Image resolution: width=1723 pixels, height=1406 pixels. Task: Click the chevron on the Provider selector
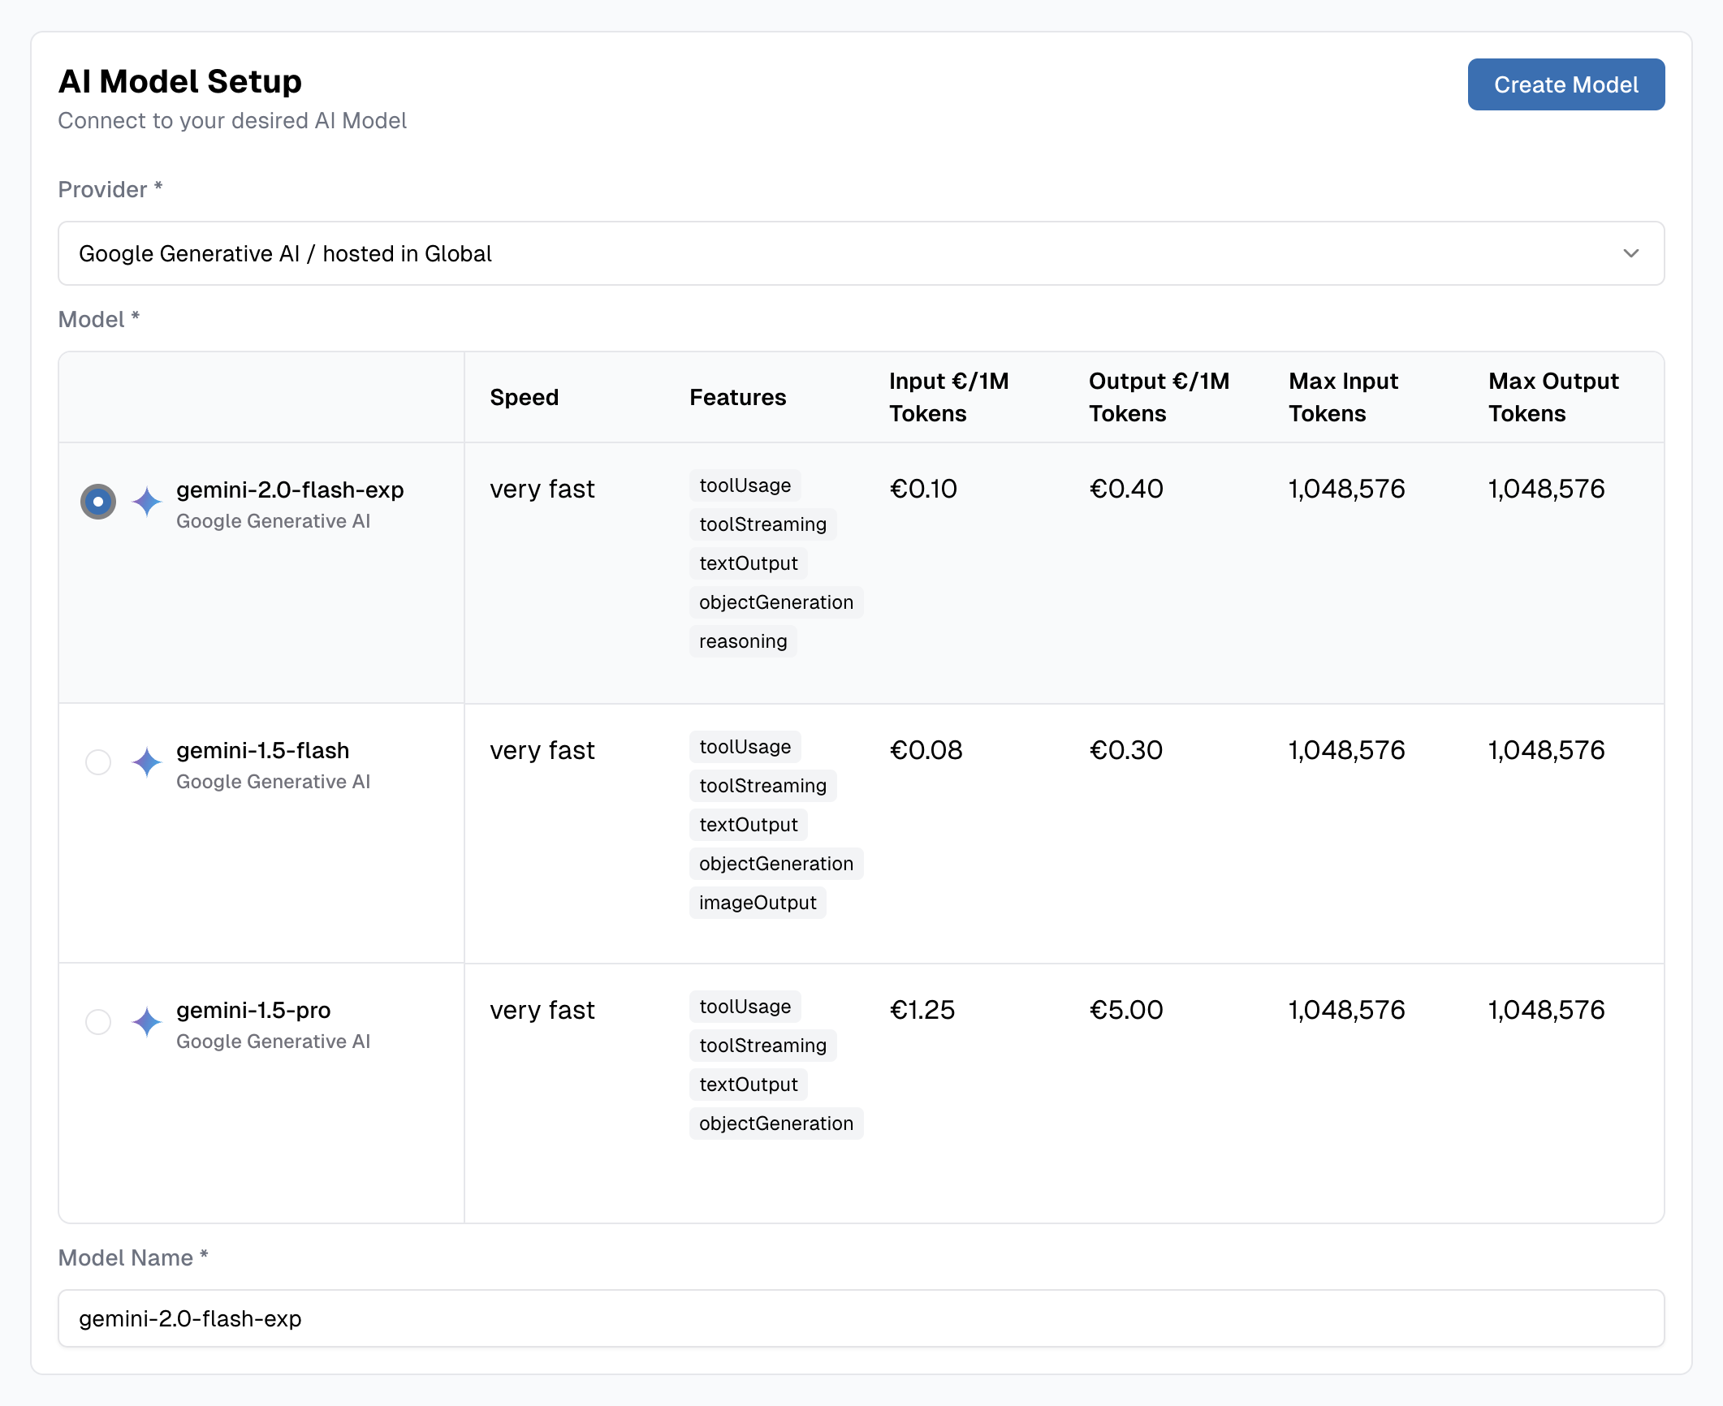[x=1631, y=253]
